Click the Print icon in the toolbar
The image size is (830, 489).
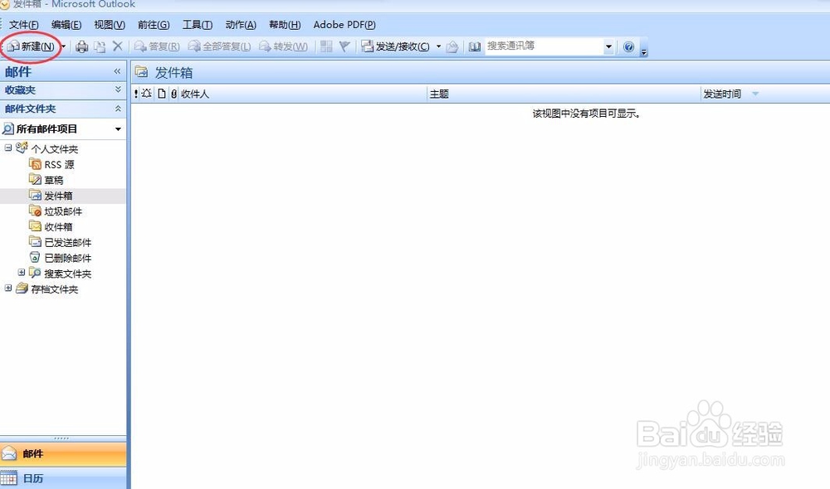pos(81,46)
